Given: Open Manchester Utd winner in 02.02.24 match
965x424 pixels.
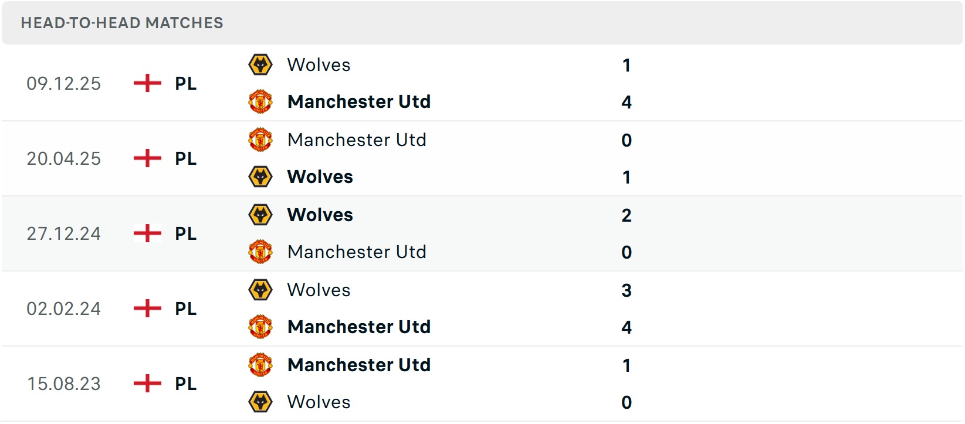Looking at the screenshot, I should 359,327.
